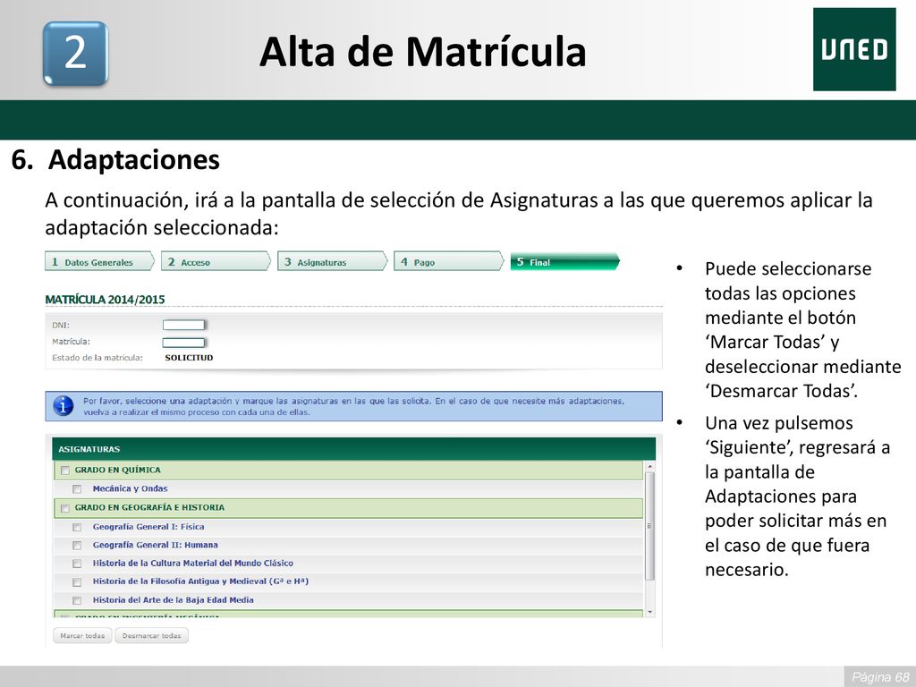Select Geografía General I: Física checkbox
The width and height of the screenshot is (916, 687).
pos(77,527)
